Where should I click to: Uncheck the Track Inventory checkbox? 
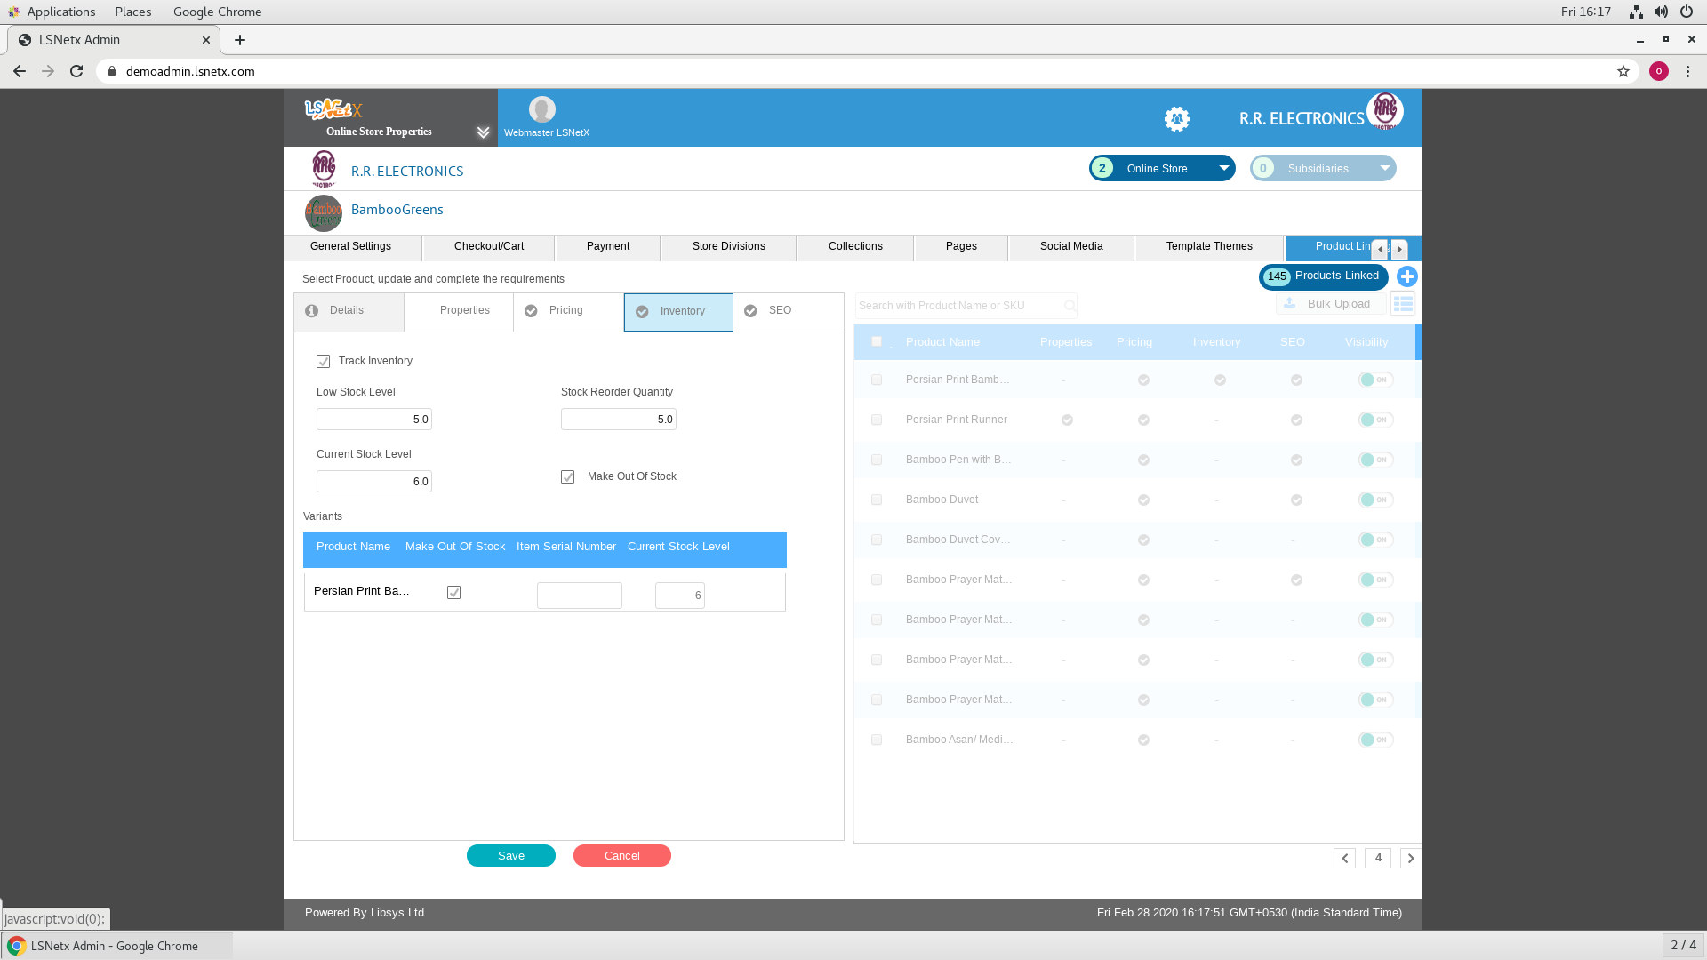pos(324,361)
